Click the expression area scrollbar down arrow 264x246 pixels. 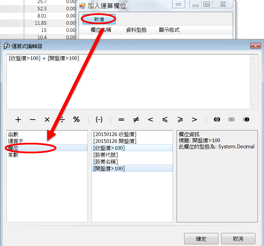pyautogui.click(x=253, y=105)
